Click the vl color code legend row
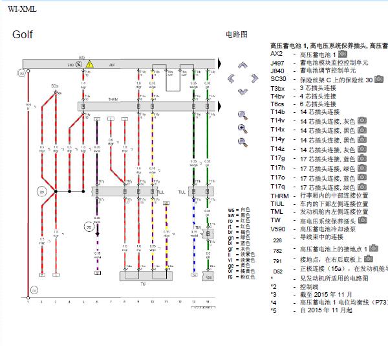388x346 pixels. (241, 260)
